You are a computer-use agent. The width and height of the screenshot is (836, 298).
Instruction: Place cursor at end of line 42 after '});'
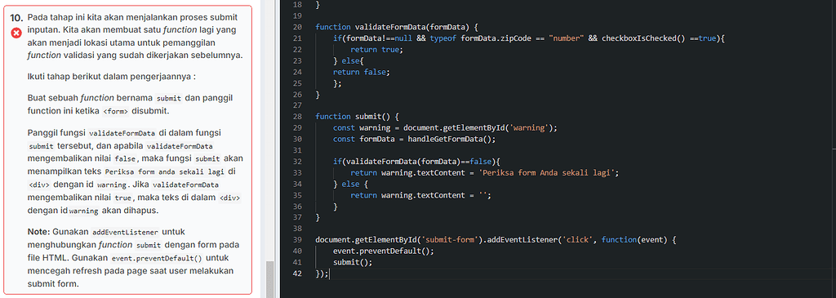coord(330,274)
